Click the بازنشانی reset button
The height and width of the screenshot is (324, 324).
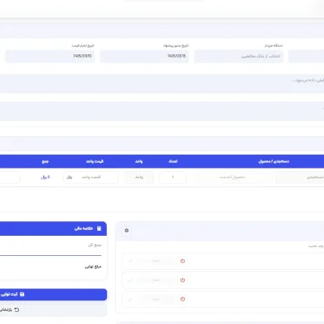(x=53, y=309)
